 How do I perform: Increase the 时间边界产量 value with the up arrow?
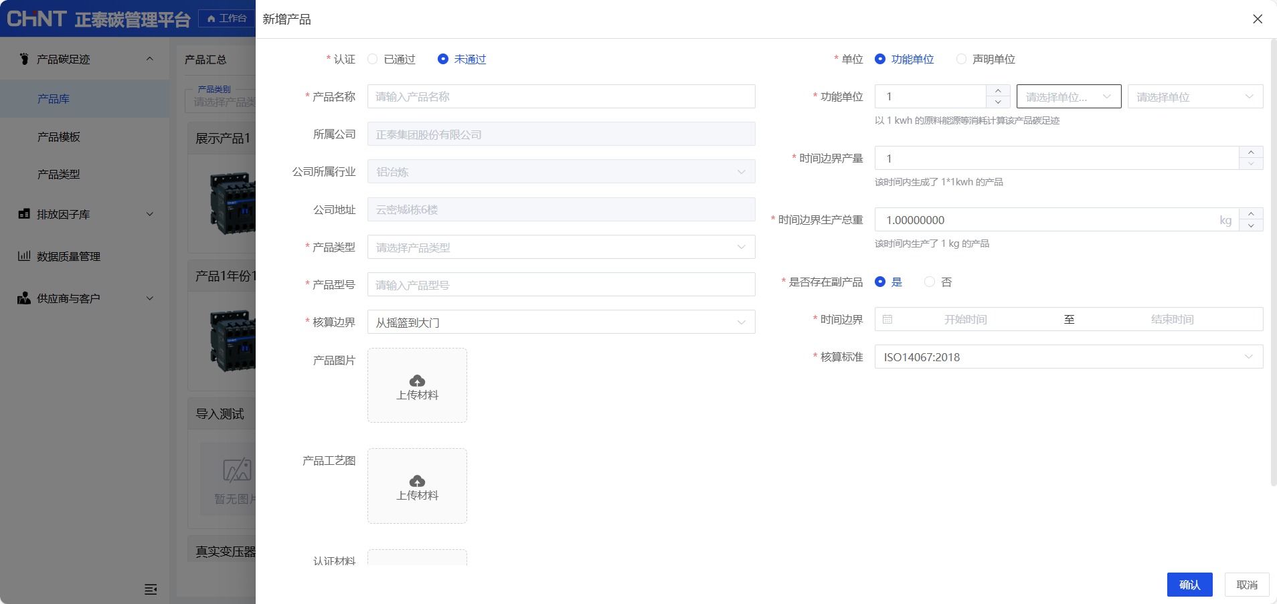click(1251, 152)
